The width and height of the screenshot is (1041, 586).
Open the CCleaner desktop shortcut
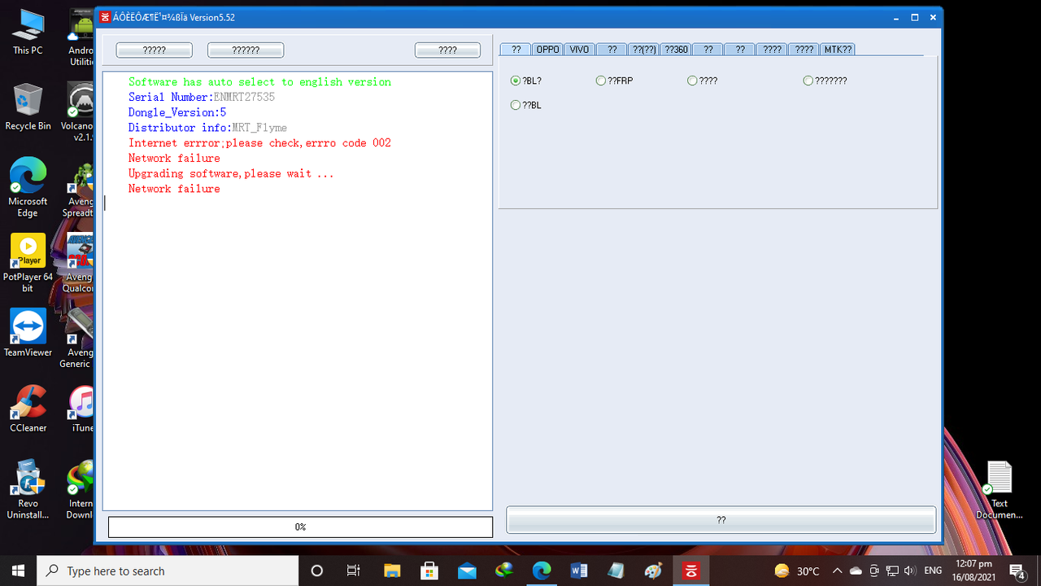[x=28, y=409]
